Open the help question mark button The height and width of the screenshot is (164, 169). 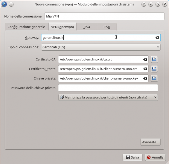click(x=144, y=4)
